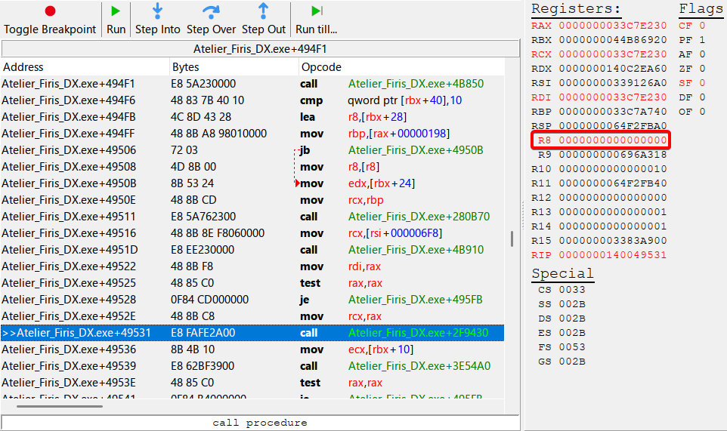Click the Step Over icon

coord(212,11)
